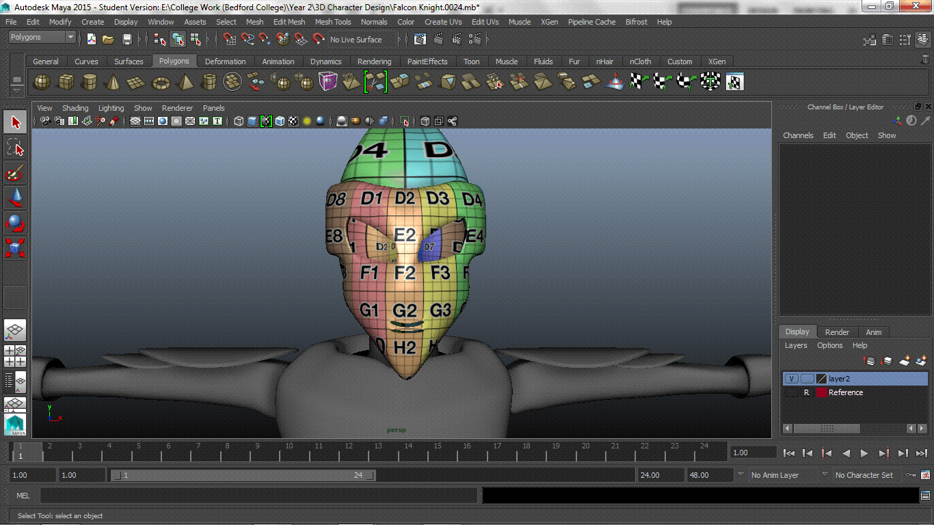Create a polygon sphere from the shelf

pyautogui.click(x=42, y=82)
